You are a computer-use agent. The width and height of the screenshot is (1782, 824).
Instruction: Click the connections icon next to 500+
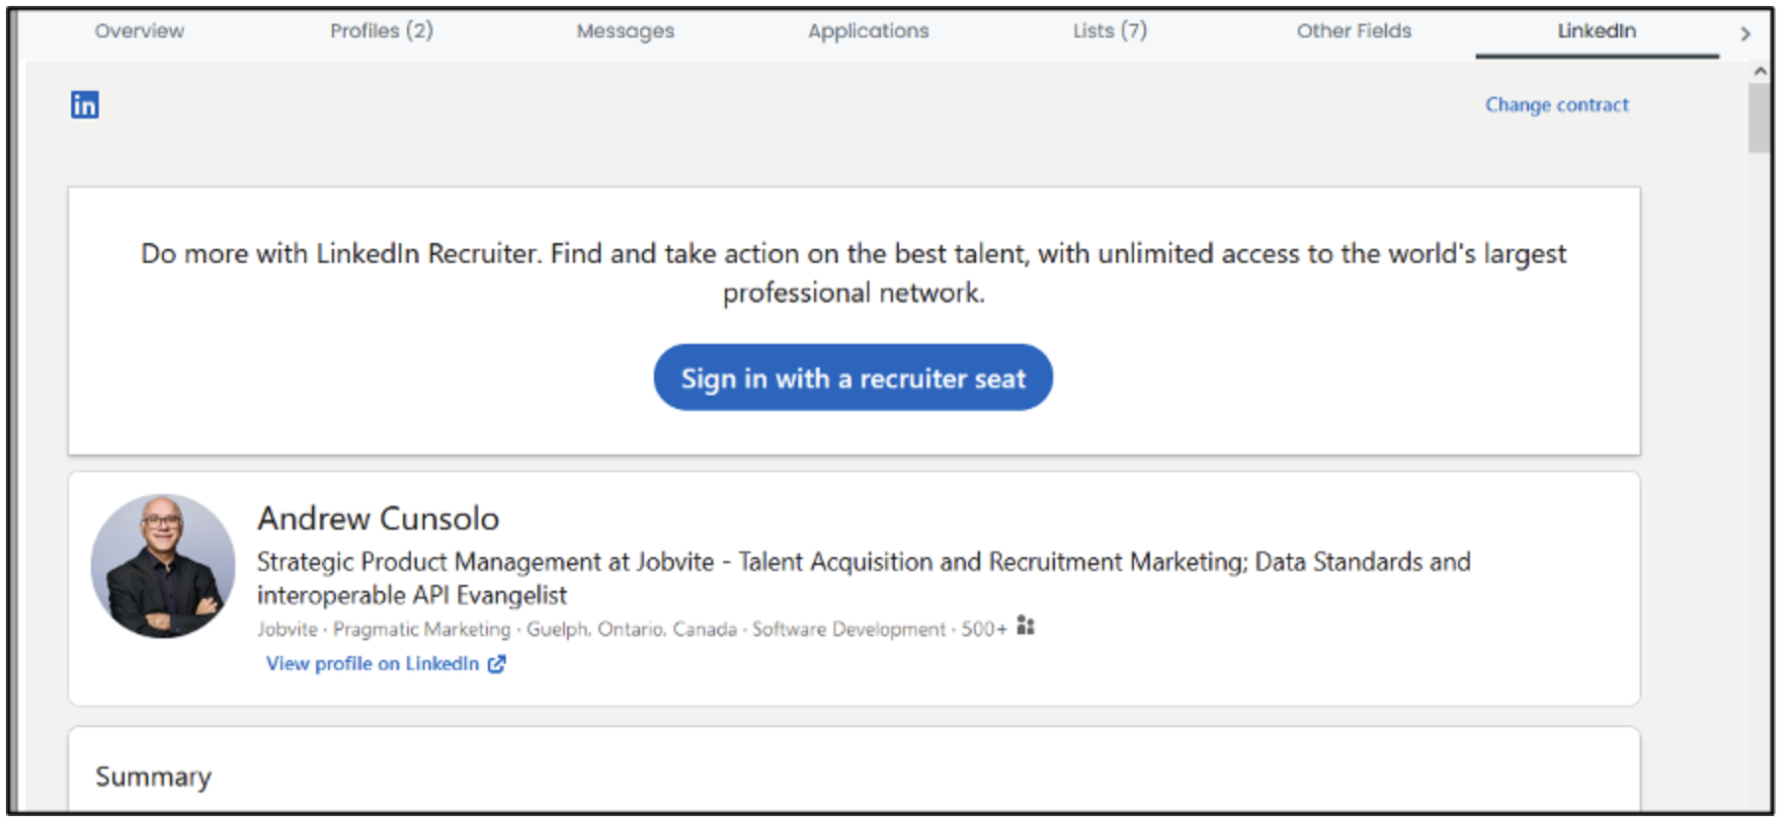(x=1025, y=626)
